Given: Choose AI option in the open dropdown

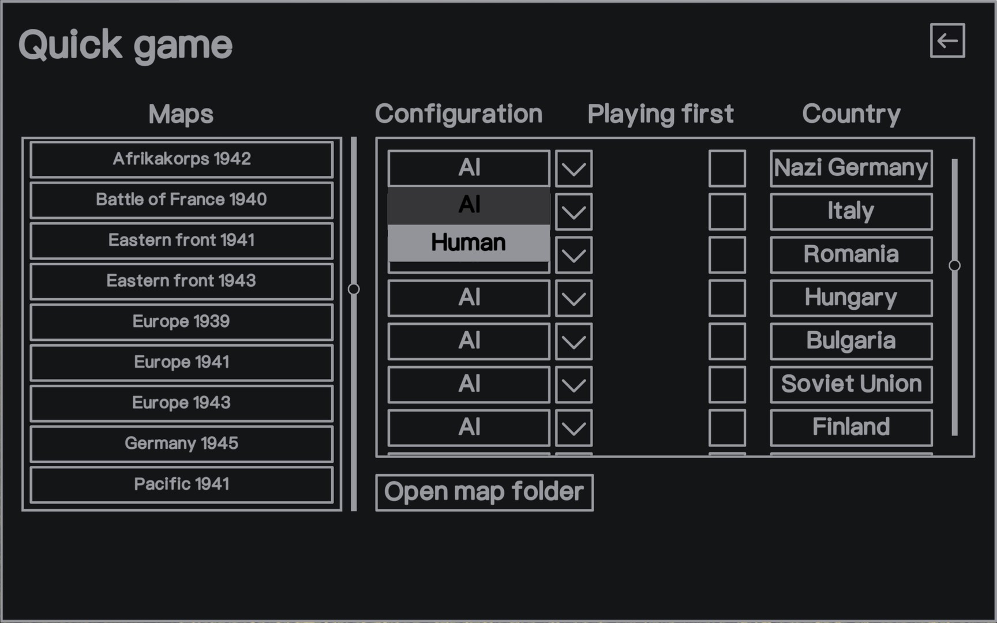Looking at the screenshot, I should [468, 205].
